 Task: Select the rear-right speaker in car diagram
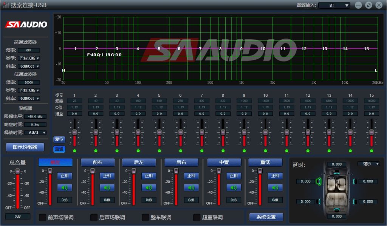(x=354, y=201)
